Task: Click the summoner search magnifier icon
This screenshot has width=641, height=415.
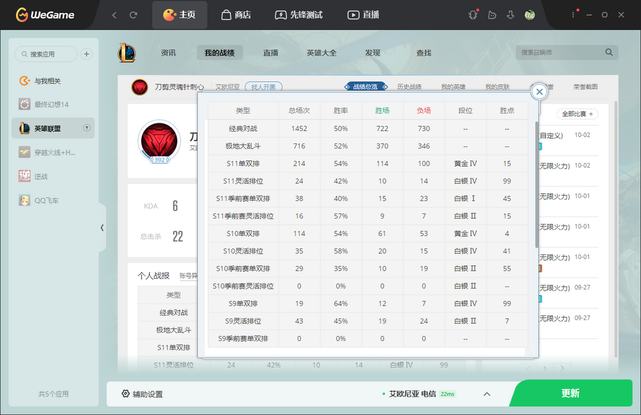Action: [609, 52]
